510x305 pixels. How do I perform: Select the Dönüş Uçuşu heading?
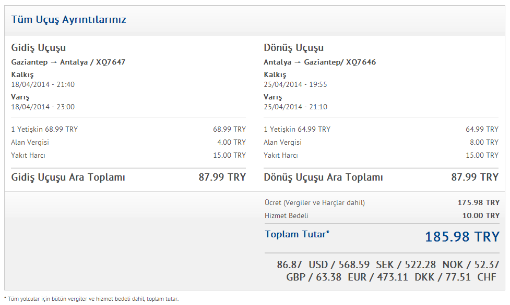pos(294,48)
